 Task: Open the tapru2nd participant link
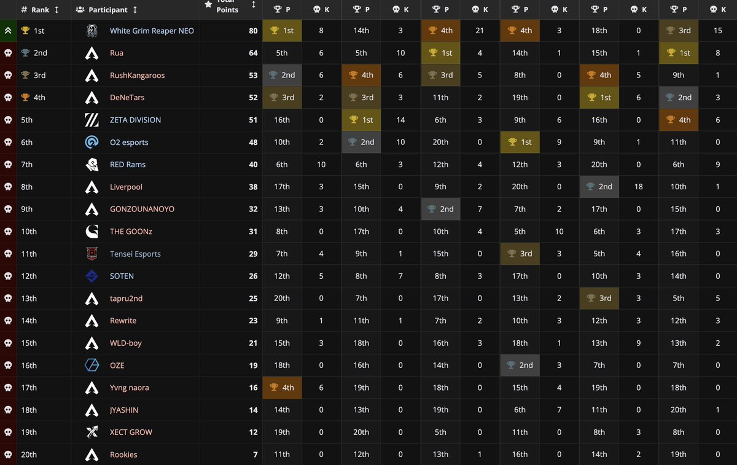(x=126, y=299)
